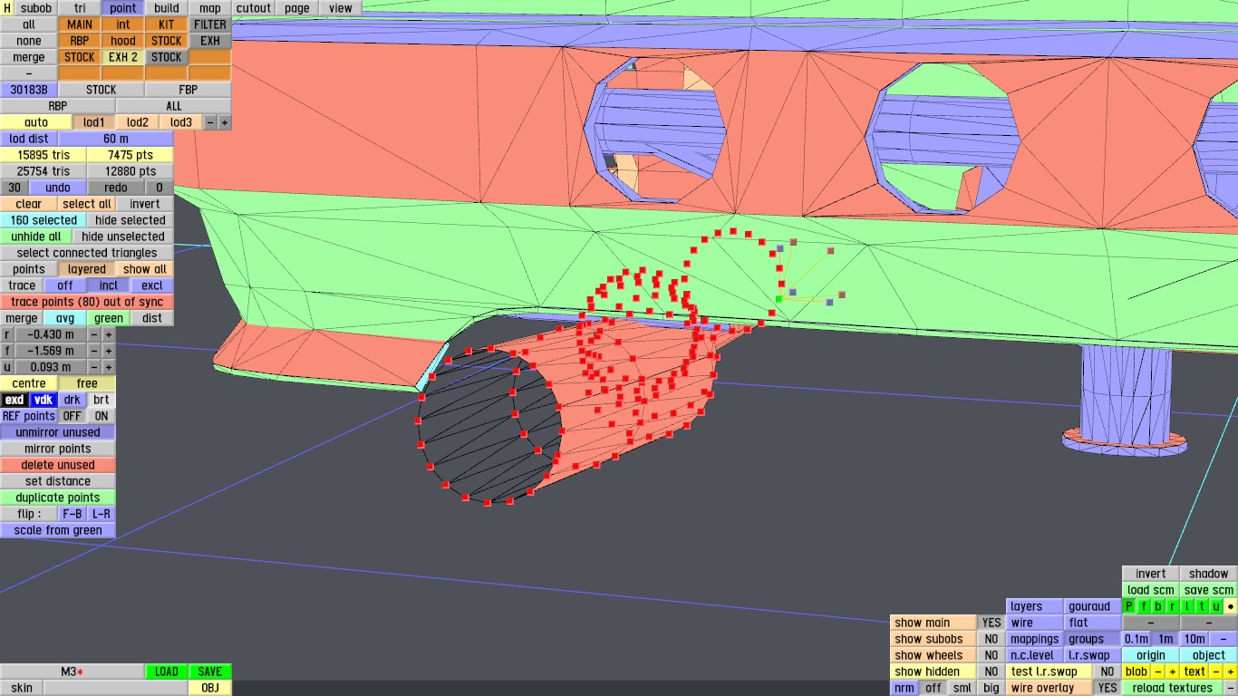The height and width of the screenshot is (696, 1238).
Task: Click the OBJ button
Action: point(210,688)
